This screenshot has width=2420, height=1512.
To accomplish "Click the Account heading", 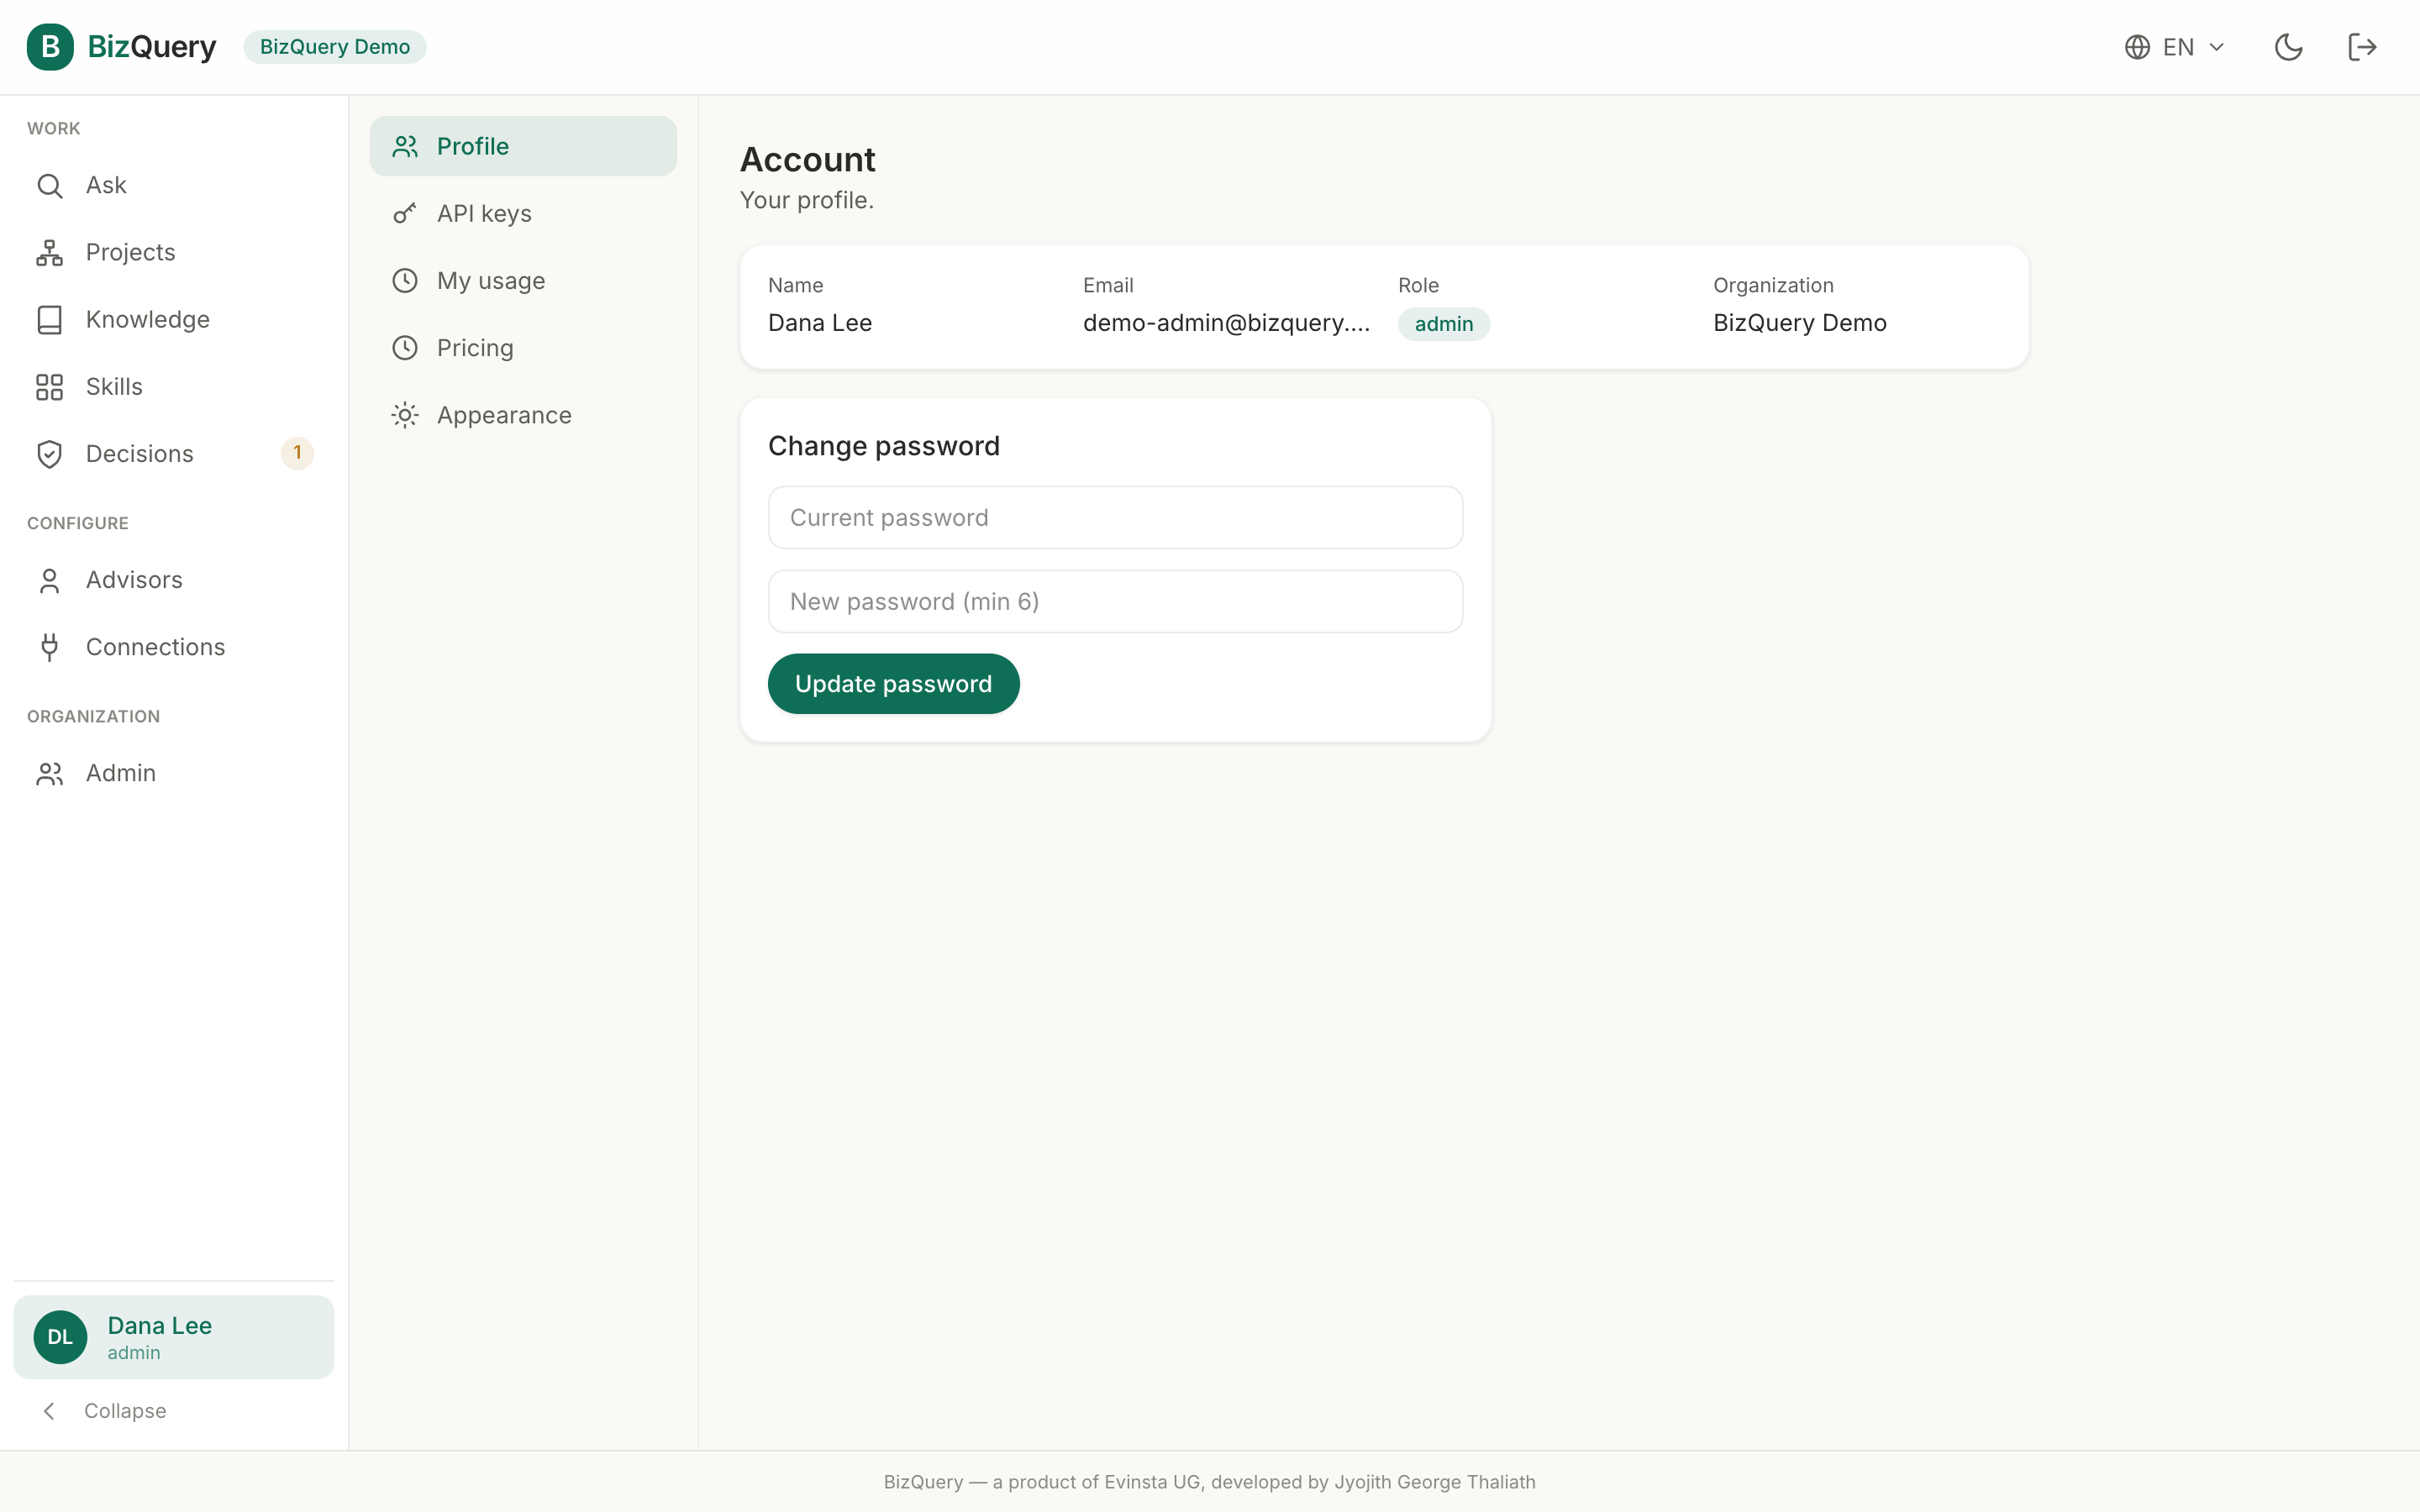I will (807, 160).
